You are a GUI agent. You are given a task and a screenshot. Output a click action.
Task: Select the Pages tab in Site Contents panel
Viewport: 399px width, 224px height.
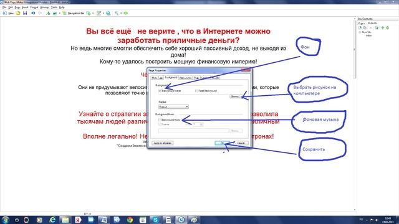click(362, 23)
